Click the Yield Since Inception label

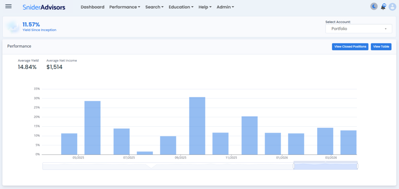pyautogui.click(x=39, y=30)
